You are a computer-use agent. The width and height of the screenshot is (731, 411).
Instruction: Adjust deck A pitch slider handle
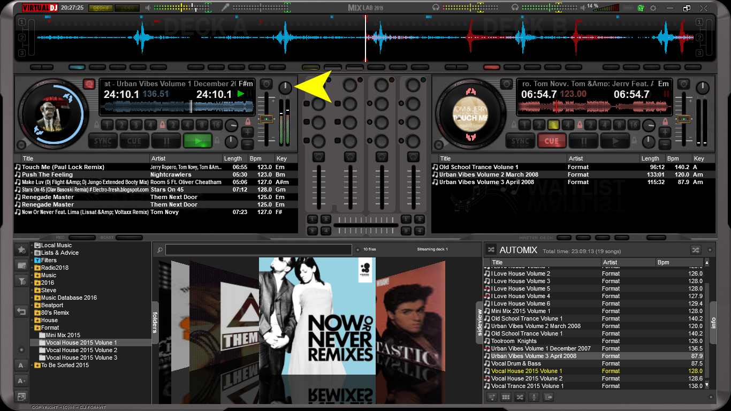coord(265,119)
